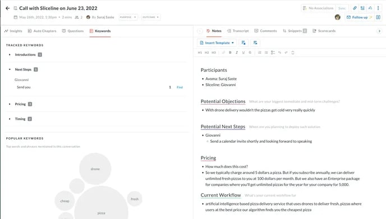Image resolution: width=386 pixels, height=219 pixels.
Task: Expand the Pricing keyword group
Action: click(10, 104)
